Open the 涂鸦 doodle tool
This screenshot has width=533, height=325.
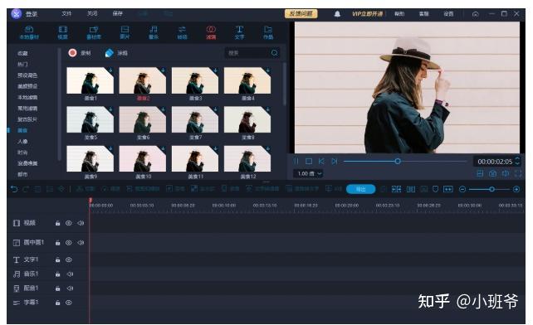[x=116, y=53]
